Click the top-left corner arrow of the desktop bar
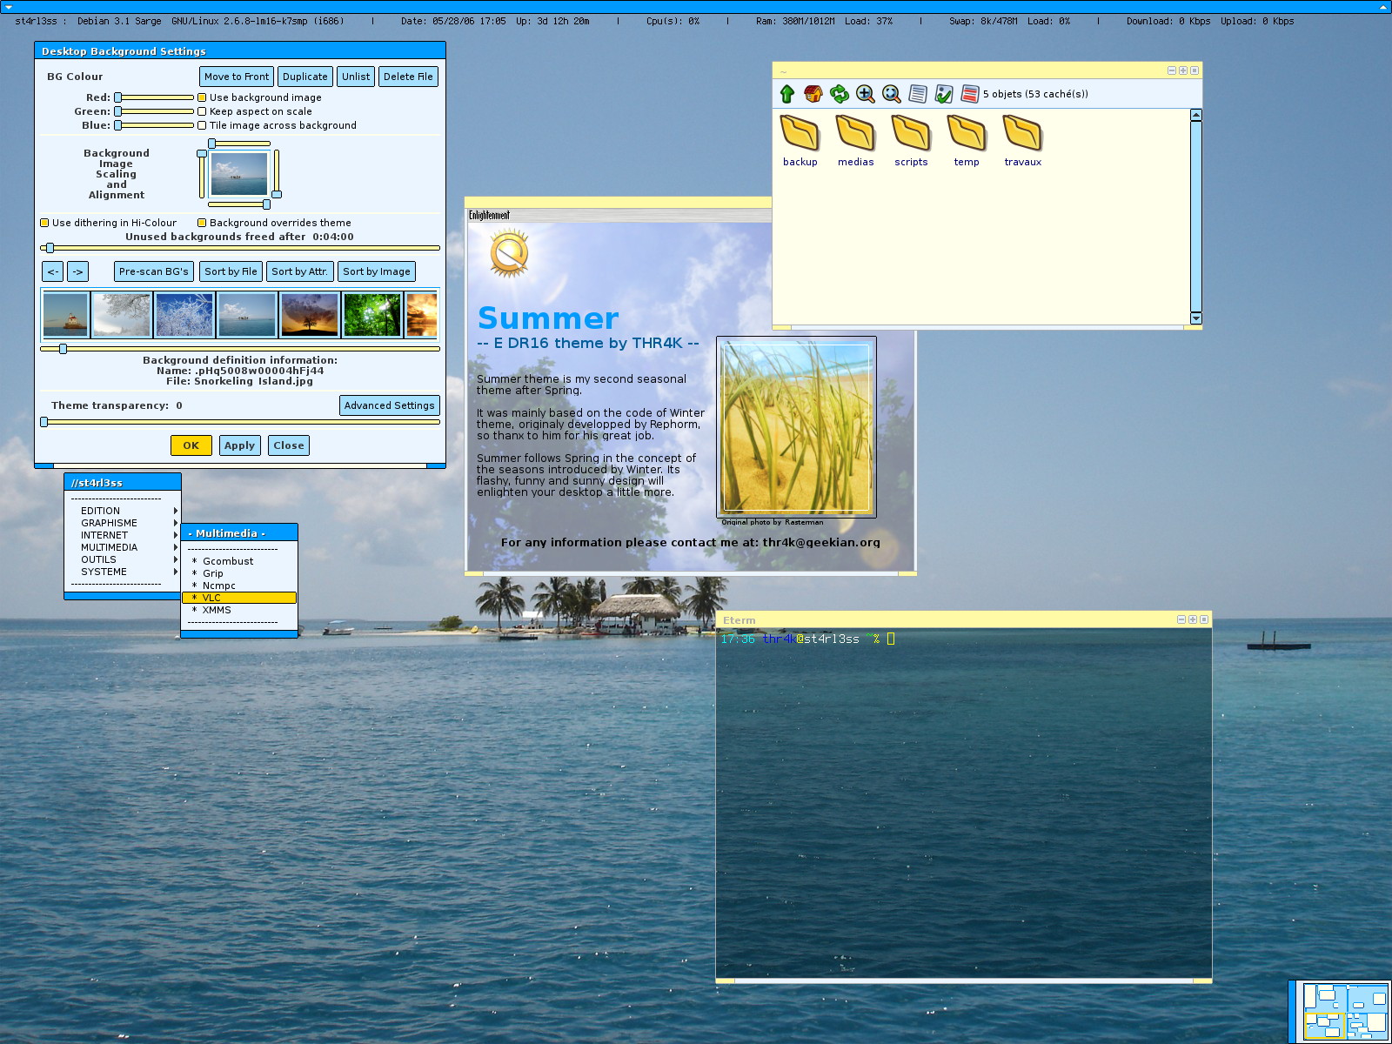The height and width of the screenshot is (1044, 1392). 8,6
